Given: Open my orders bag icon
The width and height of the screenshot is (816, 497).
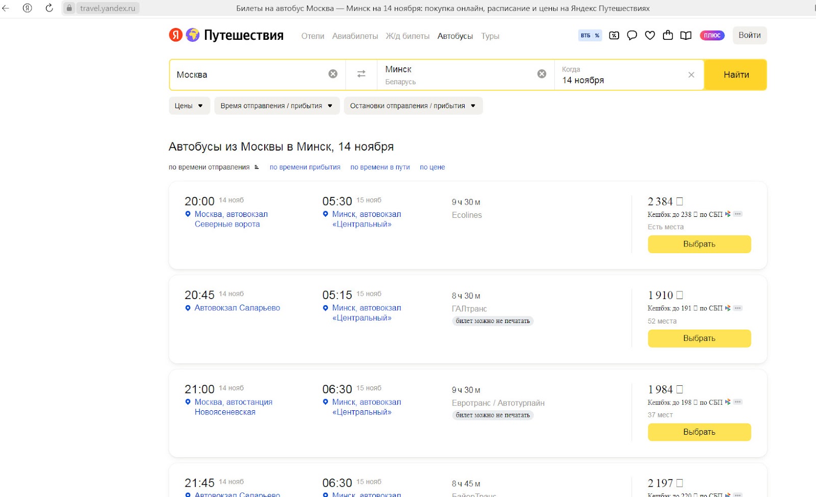Looking at the screenshot, I should click(x=668, y=35).
